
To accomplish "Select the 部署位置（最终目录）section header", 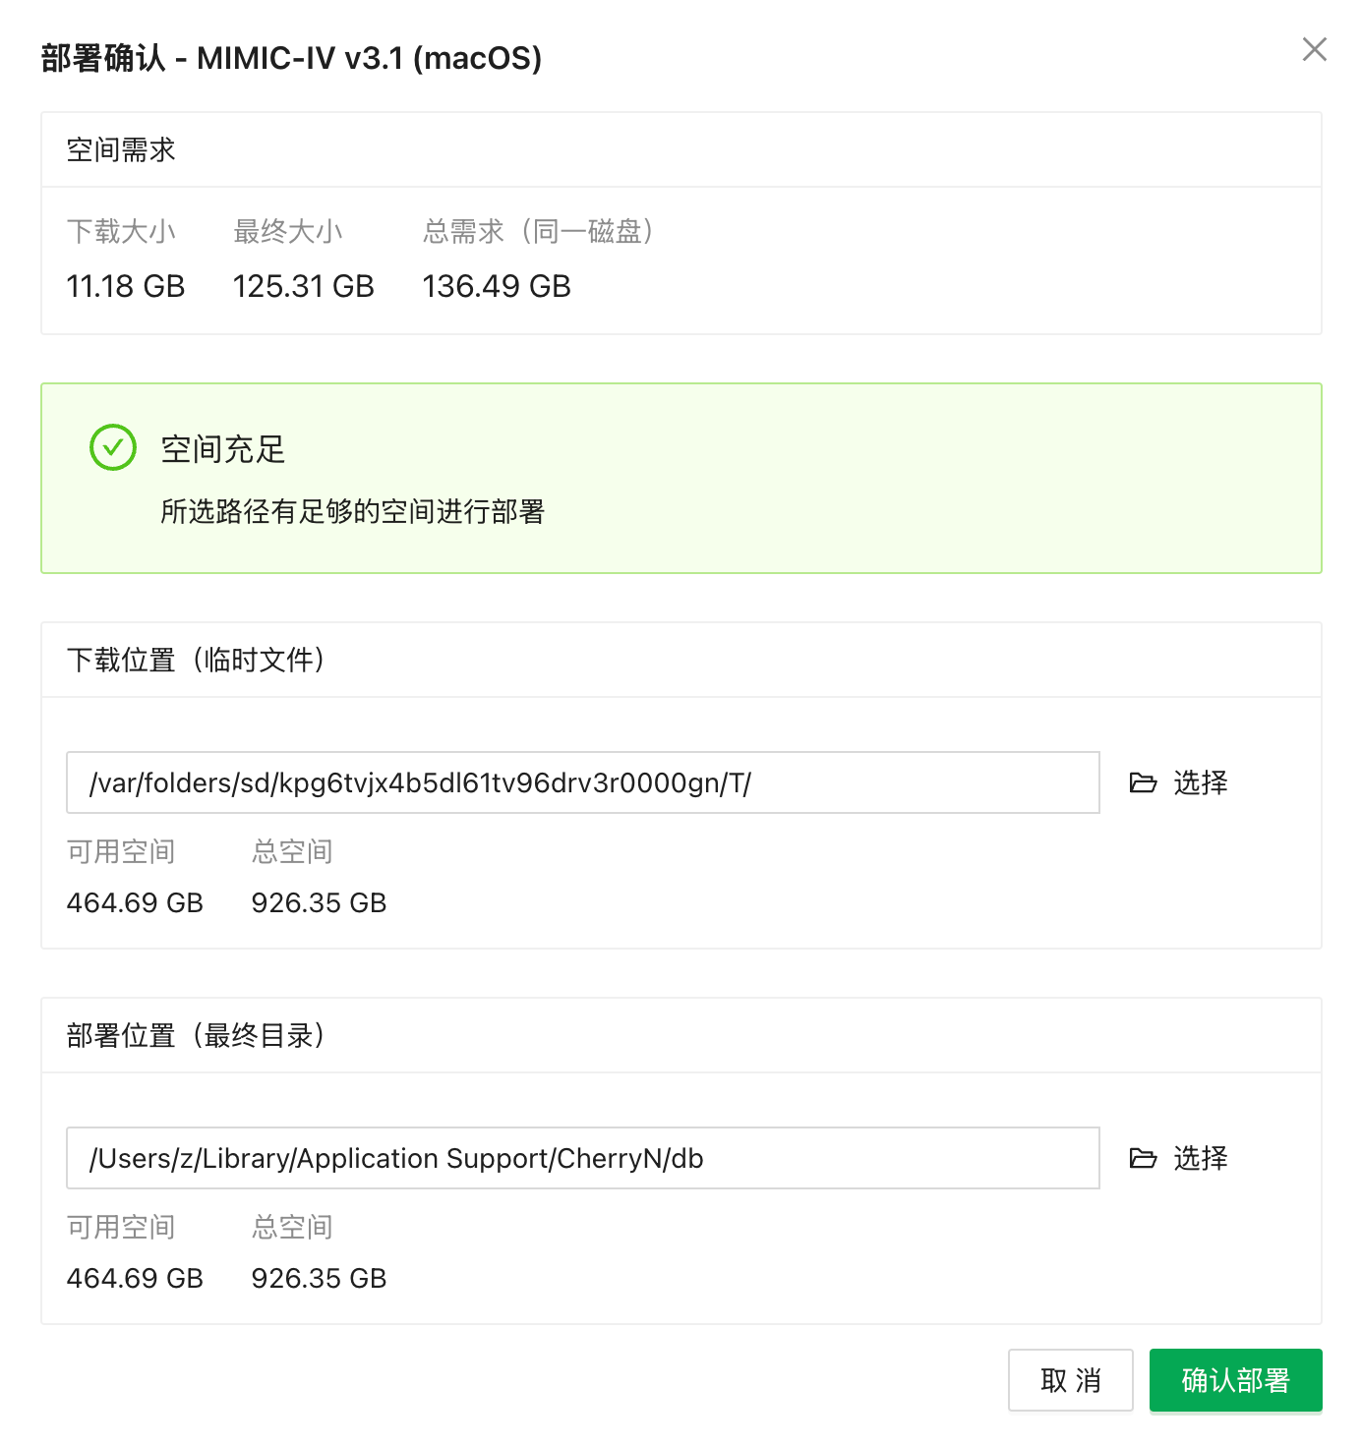I will [197, 1035].
